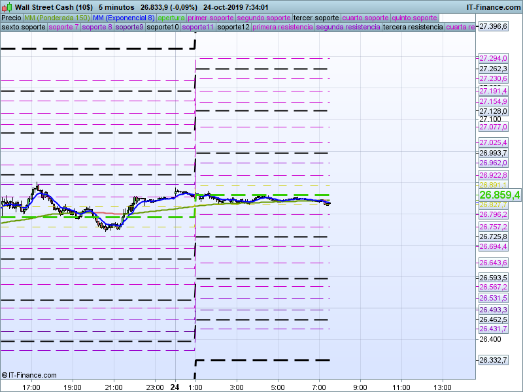
Task: Click the 24 date marker on time axis
Action: [x=175, y=387]
